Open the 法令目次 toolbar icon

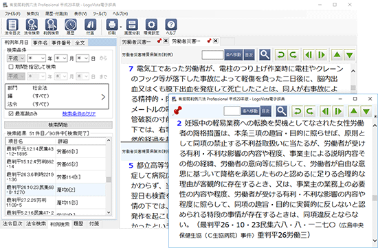[x=12, y=27]
